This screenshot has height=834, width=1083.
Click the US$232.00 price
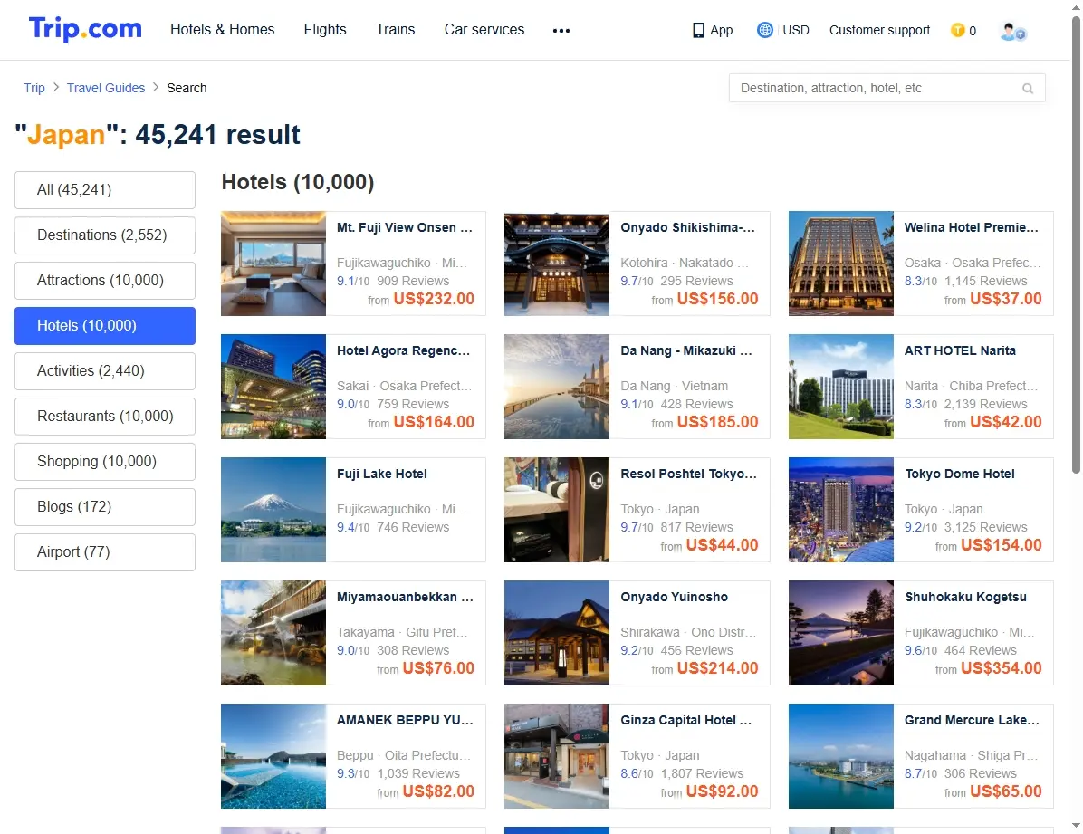point(434,299)
